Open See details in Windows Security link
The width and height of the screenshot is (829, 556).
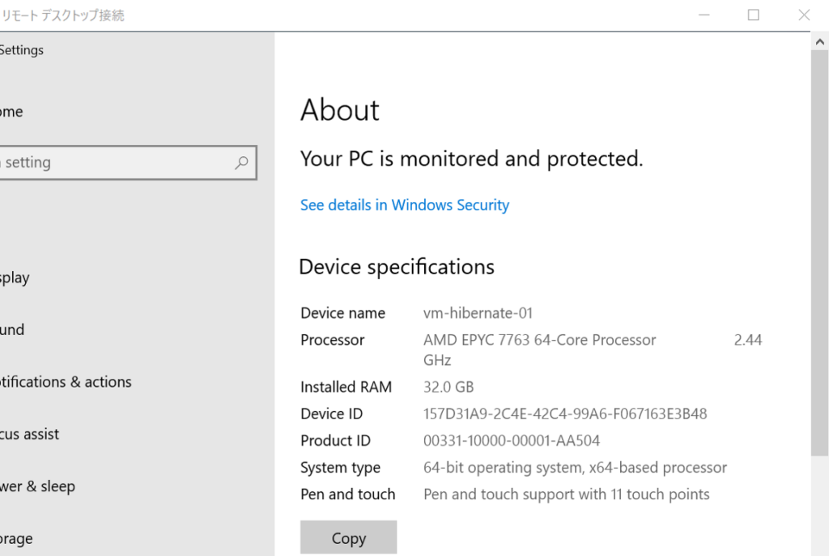pos(405,206)
